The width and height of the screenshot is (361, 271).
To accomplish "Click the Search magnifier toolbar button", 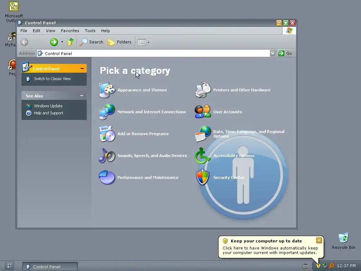I will pyautogui.click(x=92, y=42).
